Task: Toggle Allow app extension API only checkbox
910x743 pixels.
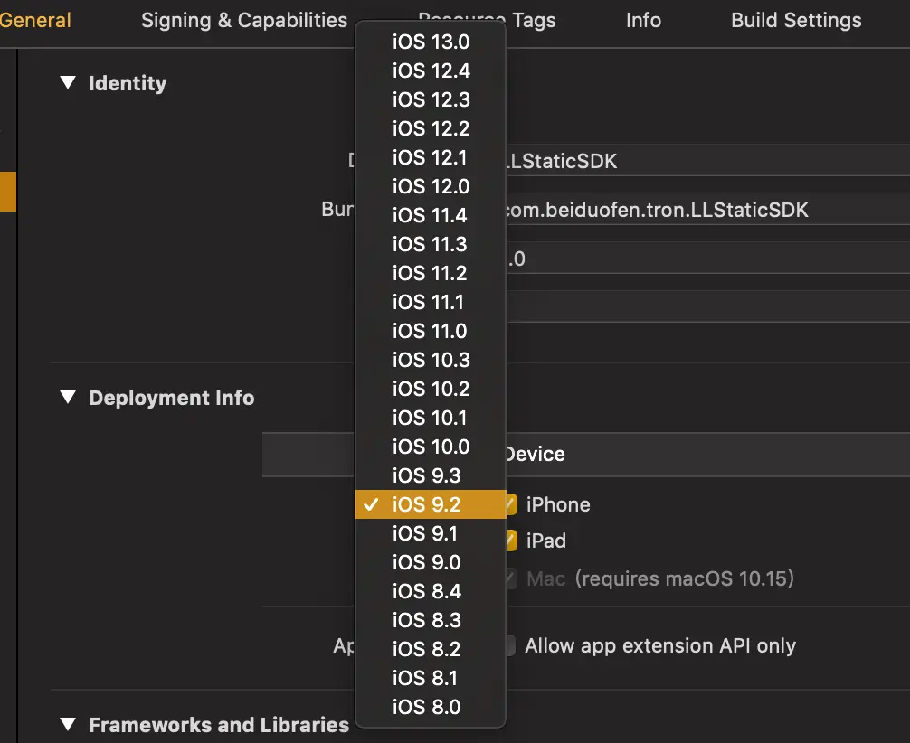Action: pyautogui.click(x=512, y=645)
